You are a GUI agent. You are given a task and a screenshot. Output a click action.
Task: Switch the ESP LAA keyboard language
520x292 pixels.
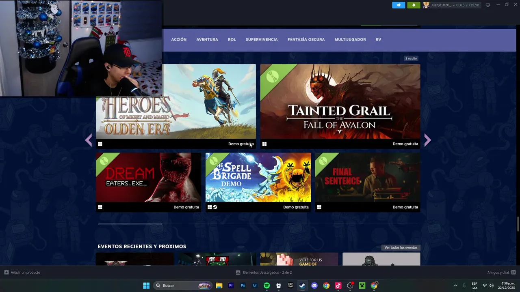pyautogui.click(x=474, y=286)
